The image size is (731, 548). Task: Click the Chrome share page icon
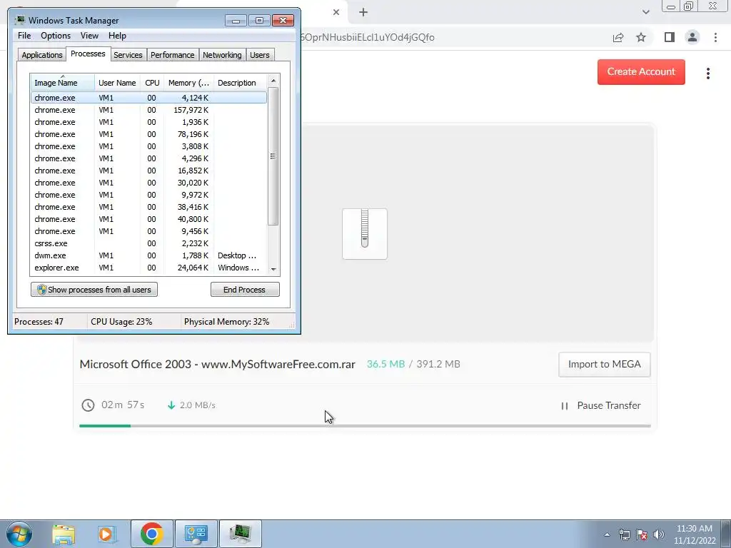[x=618, y=37]
